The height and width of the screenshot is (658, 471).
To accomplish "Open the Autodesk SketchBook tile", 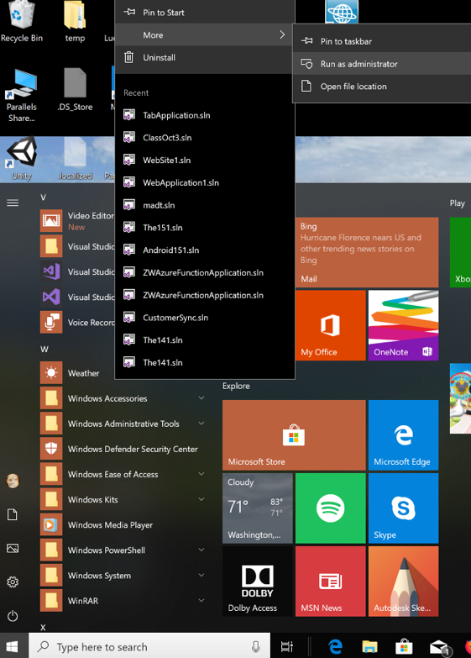I will pos(404,582).
